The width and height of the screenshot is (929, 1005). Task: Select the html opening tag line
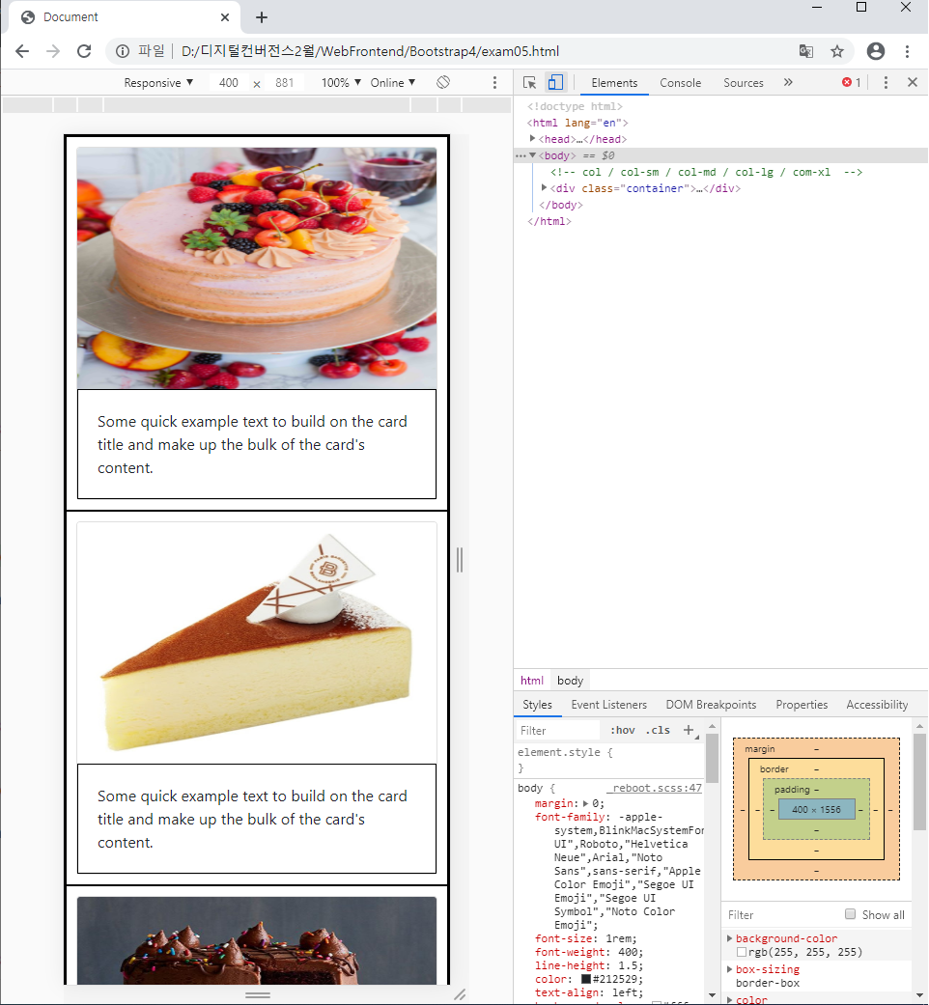[577, 123]
